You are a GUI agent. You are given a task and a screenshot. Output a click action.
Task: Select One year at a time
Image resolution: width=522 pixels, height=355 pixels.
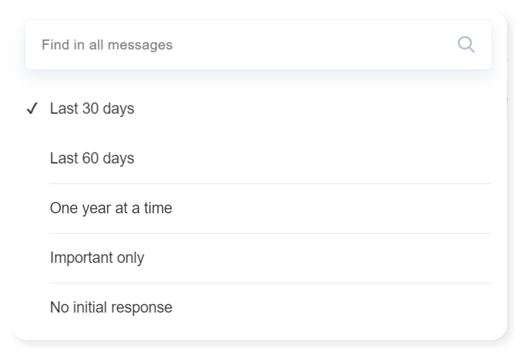[x=111, y=208]
